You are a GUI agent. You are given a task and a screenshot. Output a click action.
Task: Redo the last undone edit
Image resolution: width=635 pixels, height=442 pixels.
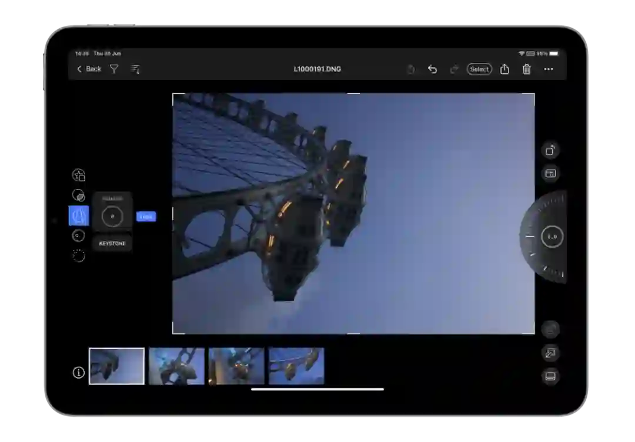454,69
